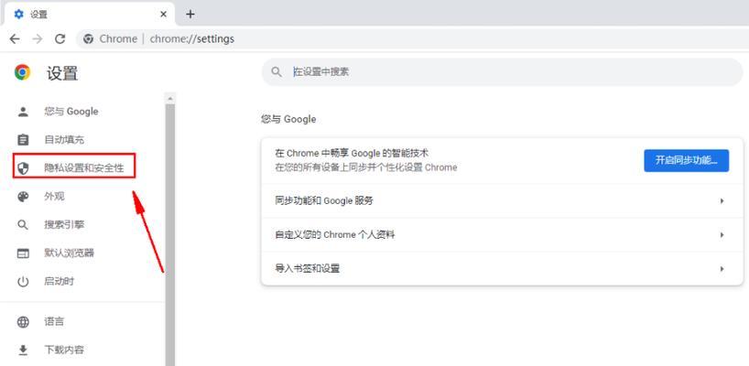Click the 您与 Google section heading
Viewport: 749px width, 366px height.
[x=288, y=119]
